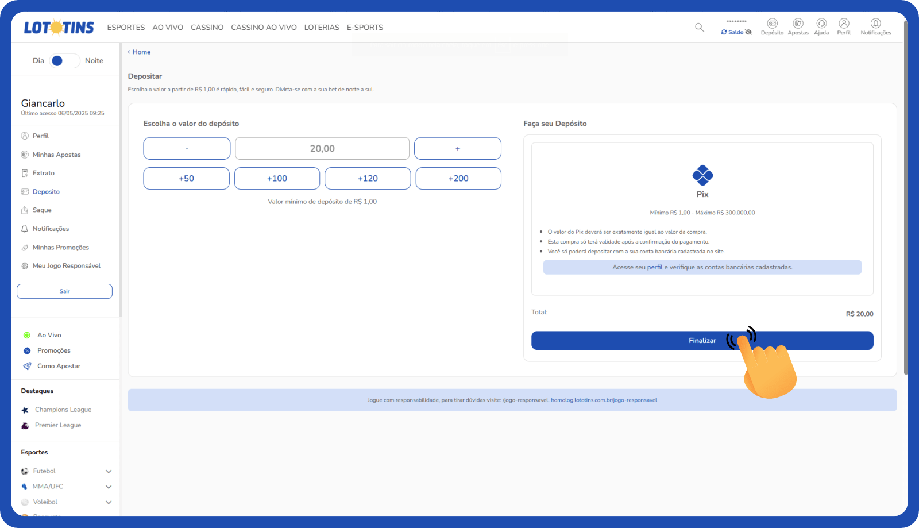Image resolution: width=919 pixels, height=528 pixels.
Task: Click the sidebar scrollbar
Action: click(121, 180)
